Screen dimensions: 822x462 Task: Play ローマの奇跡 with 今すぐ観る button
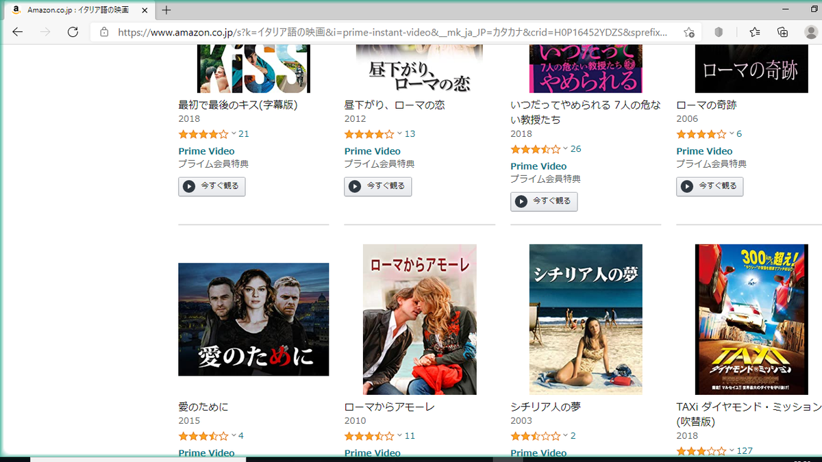[x=710, y=186]
